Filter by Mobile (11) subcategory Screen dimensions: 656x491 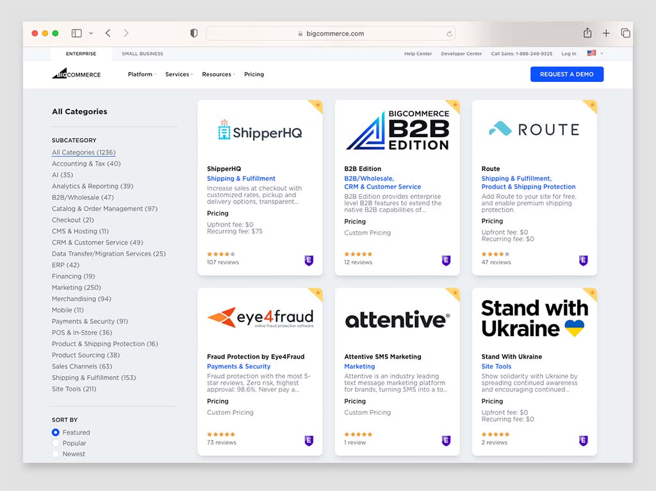tap(68, 310)
